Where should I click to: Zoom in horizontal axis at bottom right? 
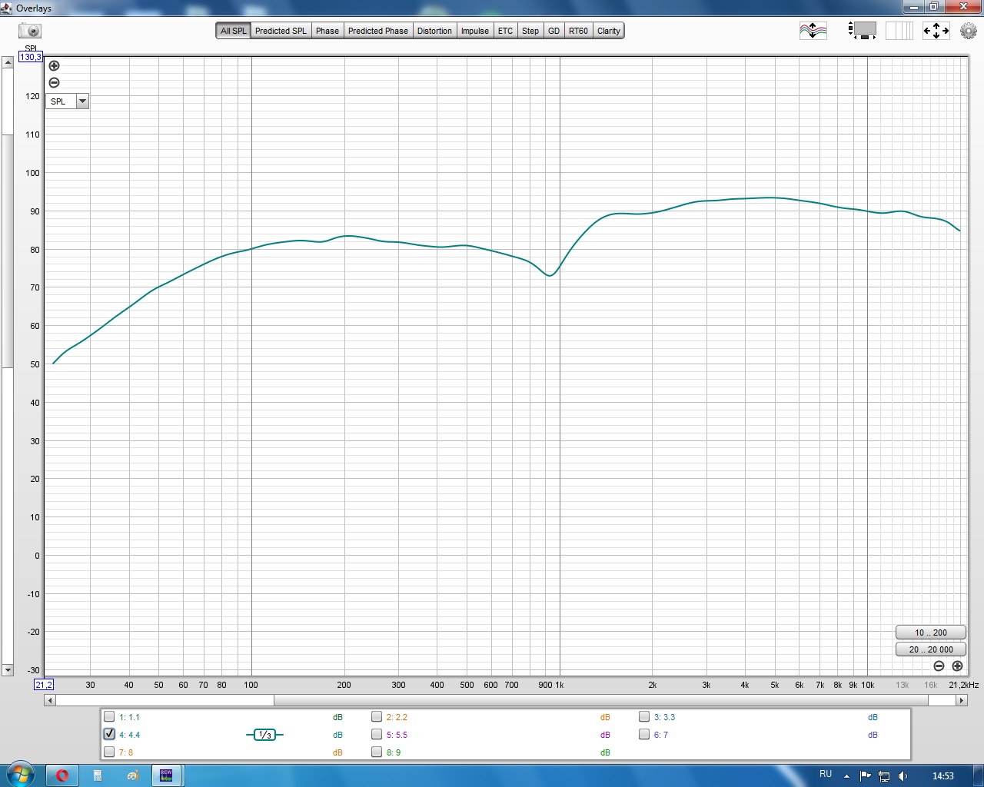point(957,666)
